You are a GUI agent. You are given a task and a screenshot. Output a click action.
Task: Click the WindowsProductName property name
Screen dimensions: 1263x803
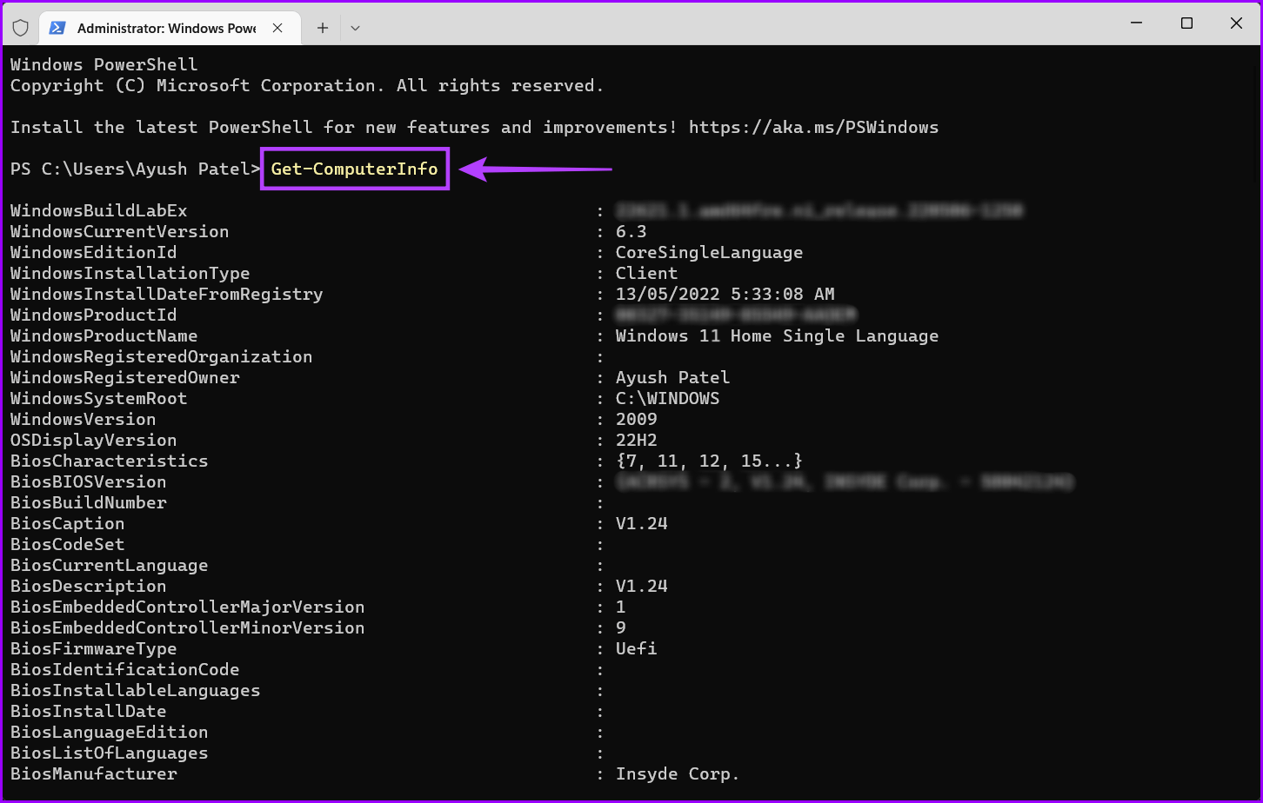click(x=104, y=335)
